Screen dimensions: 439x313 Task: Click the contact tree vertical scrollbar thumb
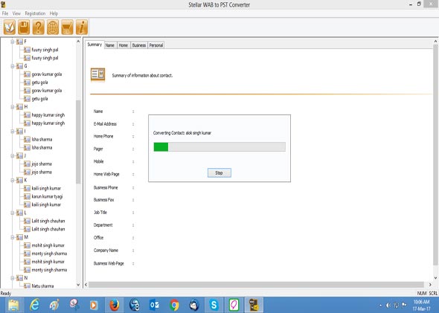coord(78,141)
